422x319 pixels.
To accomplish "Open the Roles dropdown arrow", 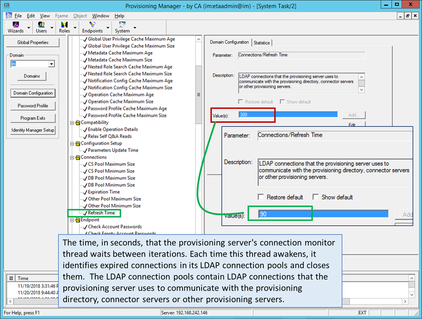I will [75, 28].
